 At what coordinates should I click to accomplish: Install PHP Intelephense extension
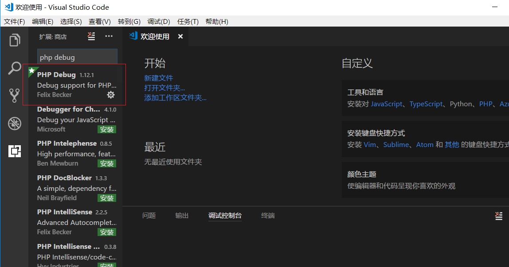pyautogui.click(x=107, y=163)
